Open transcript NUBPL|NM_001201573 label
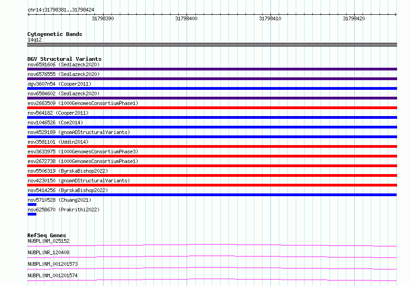410x286 pixels. click(53, 264)
